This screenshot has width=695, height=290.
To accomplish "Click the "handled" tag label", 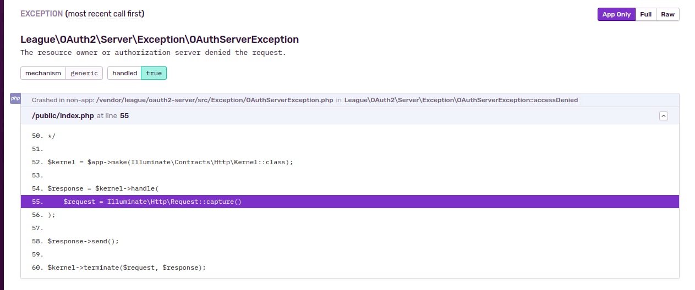I will pos(124,73).
